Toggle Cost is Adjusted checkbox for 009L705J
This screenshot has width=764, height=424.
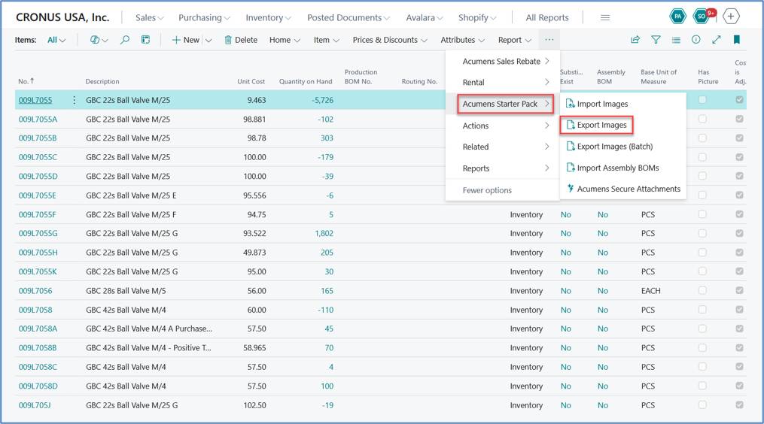click(740, 404)
